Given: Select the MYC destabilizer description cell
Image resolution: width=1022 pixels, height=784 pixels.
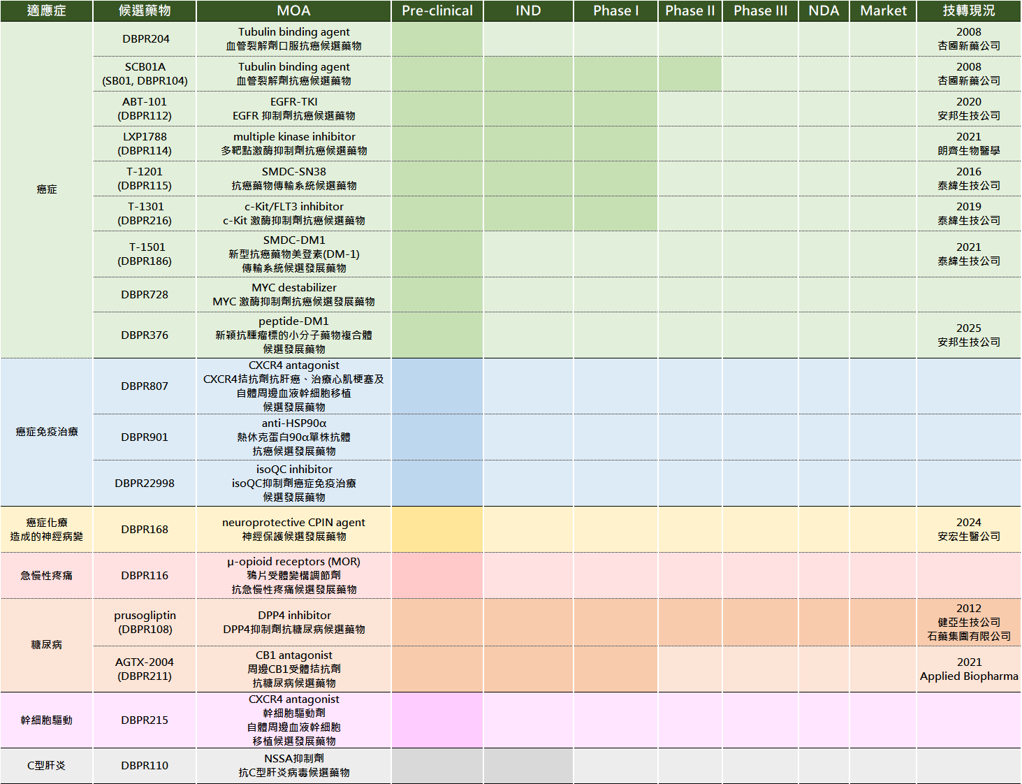Looking at the screenshot, I should [x=293, y=295].
